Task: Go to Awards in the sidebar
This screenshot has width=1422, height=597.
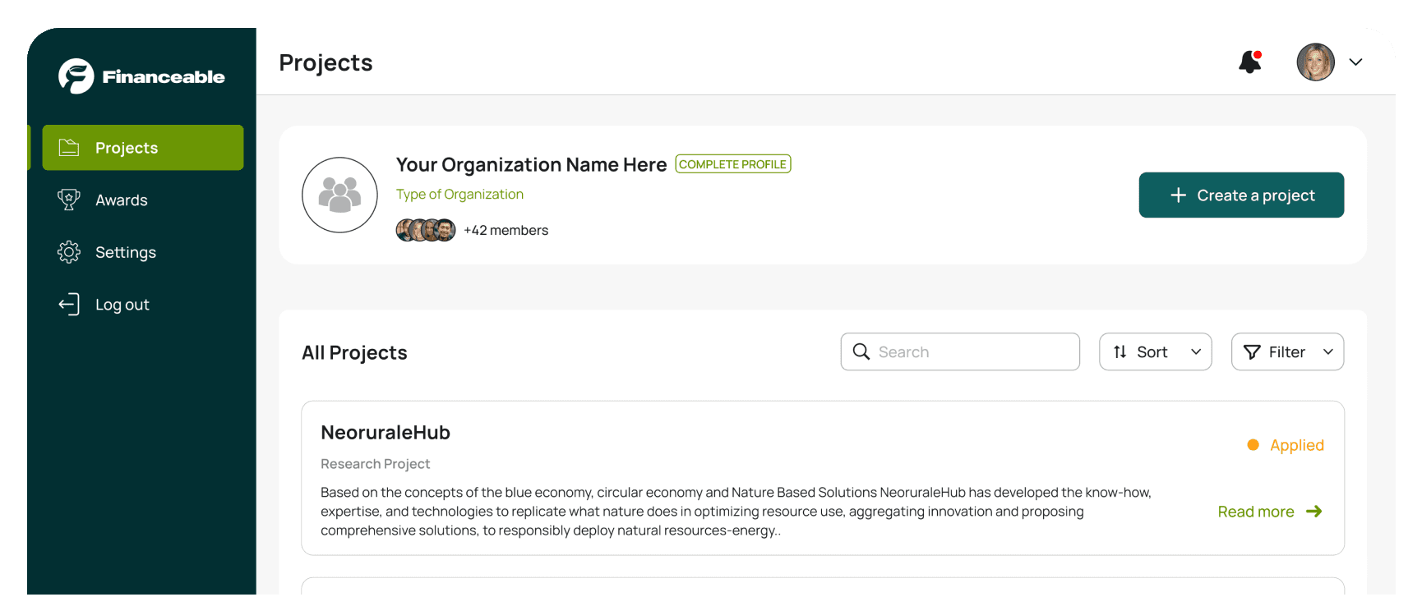Action: pyautogui.click(x=121, y=200)
